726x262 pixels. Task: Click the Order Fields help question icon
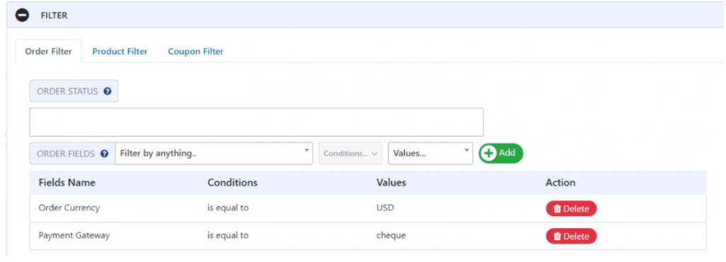pos(105,154)
